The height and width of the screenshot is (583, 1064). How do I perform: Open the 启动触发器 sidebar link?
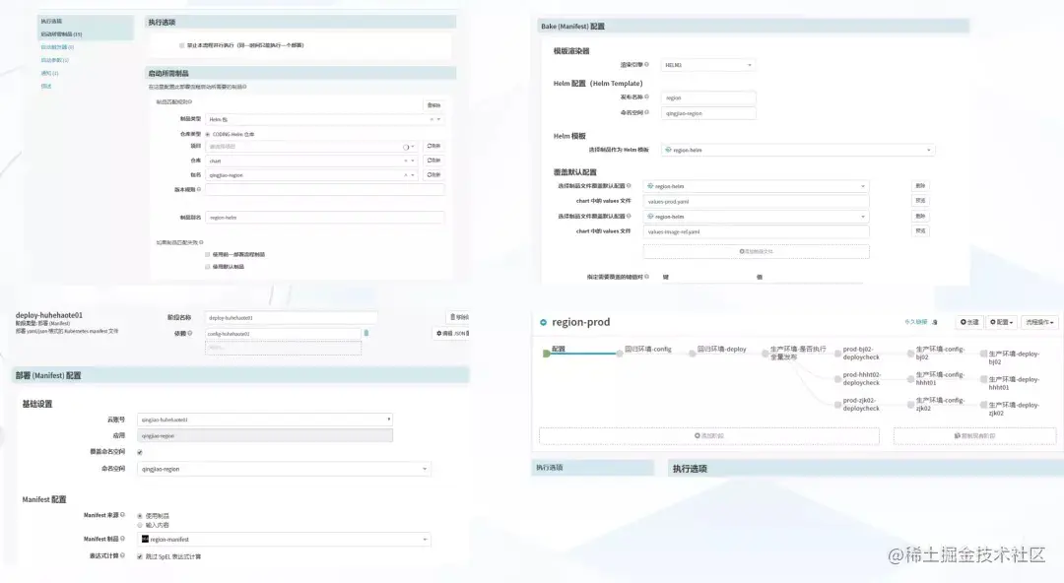pos(57,47)
